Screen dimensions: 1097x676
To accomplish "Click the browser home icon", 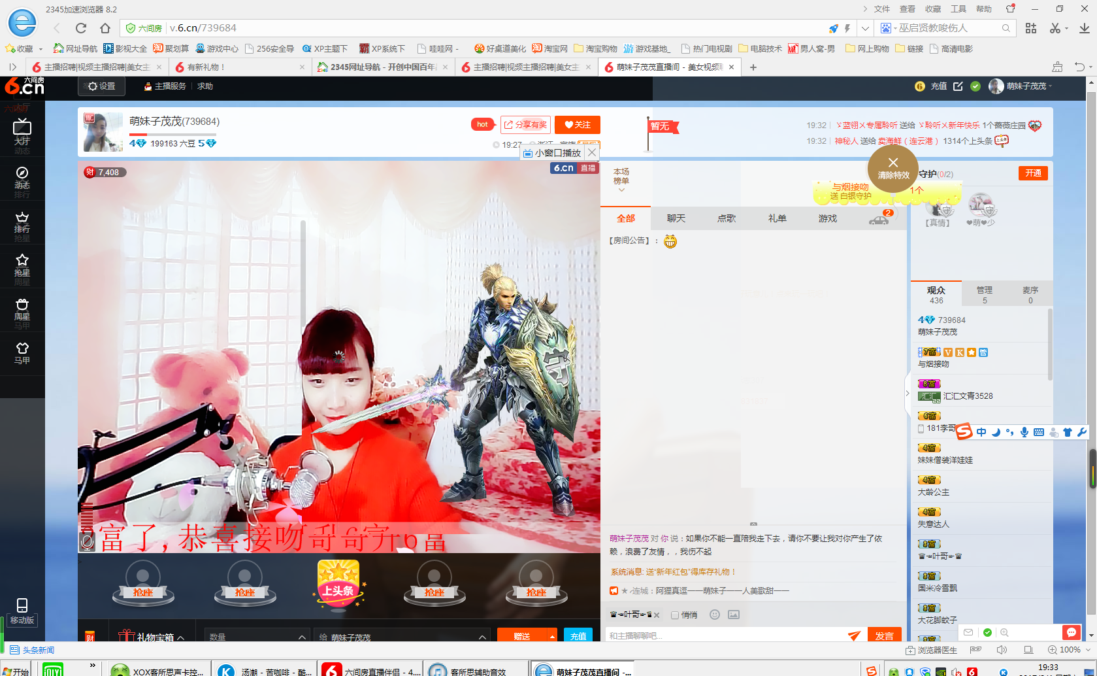I will (x=105, y=28).
